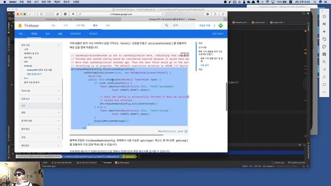331x186 pixels.
Task: Open highlighted blue sidebar link under Android
Action: tap(34, 74)
